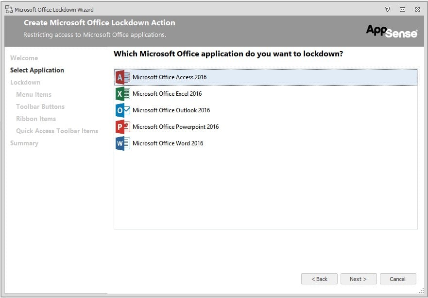The height and width of the screenshot is (298, 428).
Task: Choose Microsoft Office Word 2016 text
Action: 168,143
